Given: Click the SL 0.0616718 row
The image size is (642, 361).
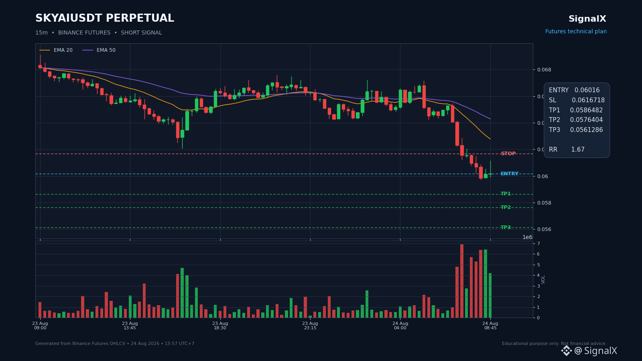Looking at the screenshot, I should pyautogui.click(x=577, y=100).
